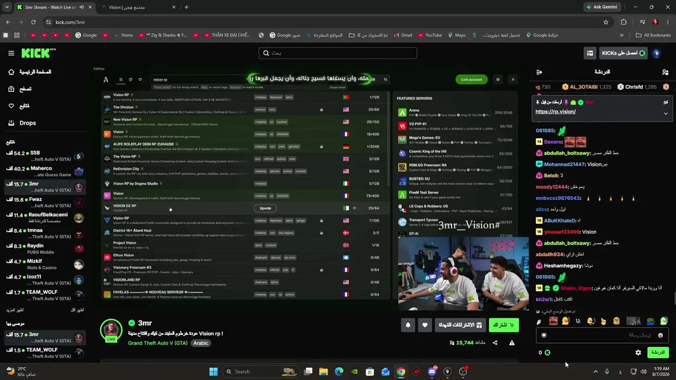Mute the 3mr Stream tab audio
Image resolution: width=676 pixels, height=380 pixels.
pos(81,7)
